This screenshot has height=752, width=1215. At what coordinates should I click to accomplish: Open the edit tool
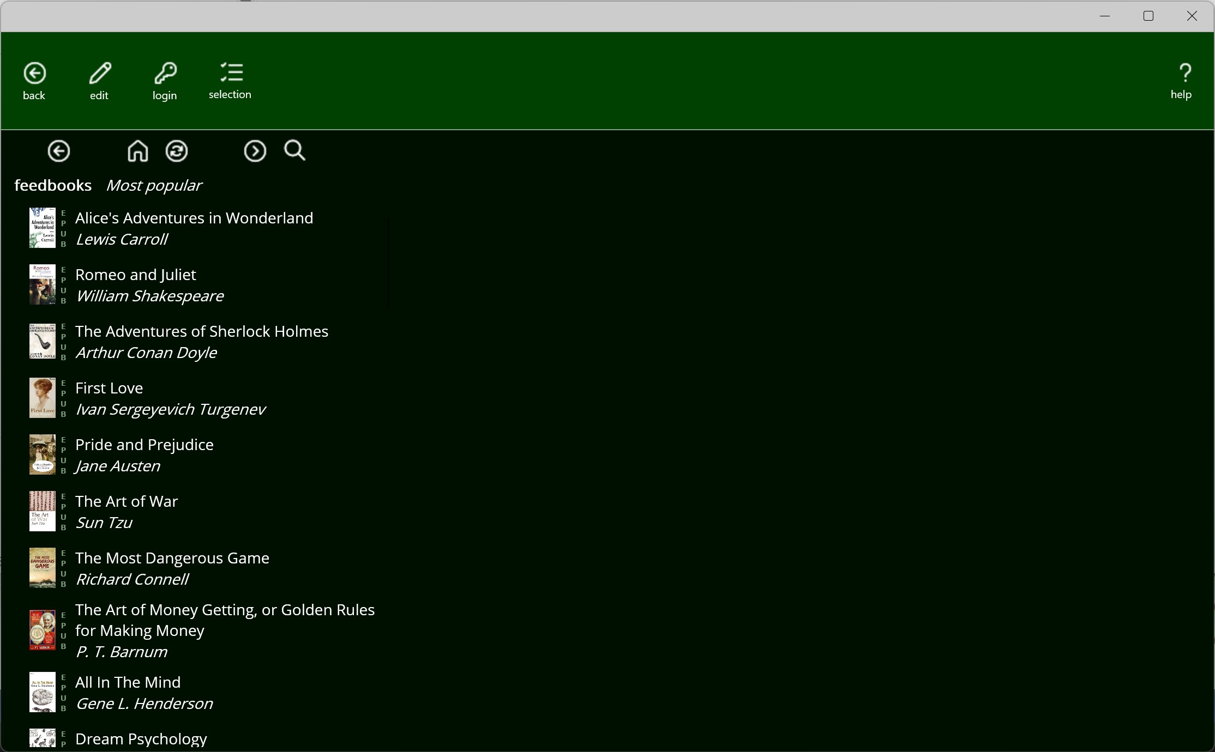pyautogui.click(x=99, y=80)
